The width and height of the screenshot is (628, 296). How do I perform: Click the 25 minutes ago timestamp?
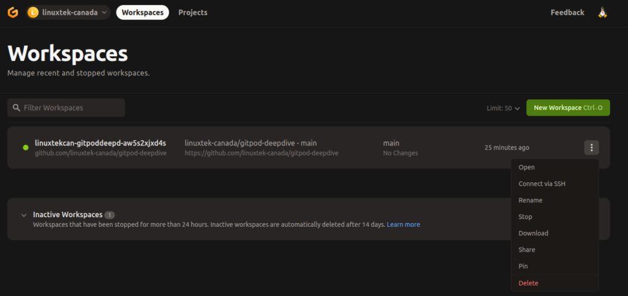click(x=507, y=147)
